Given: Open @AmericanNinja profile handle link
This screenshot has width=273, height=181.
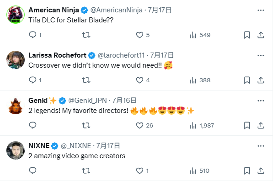Looking at the screenshot, I should click(117, 10).
